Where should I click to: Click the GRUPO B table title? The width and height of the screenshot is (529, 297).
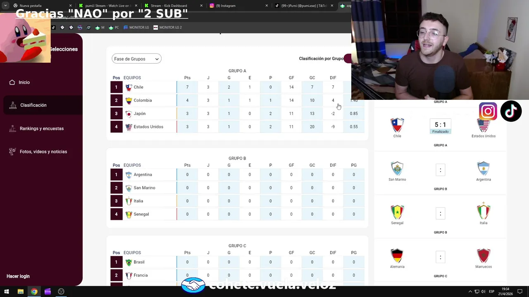(x=237, y=158)
